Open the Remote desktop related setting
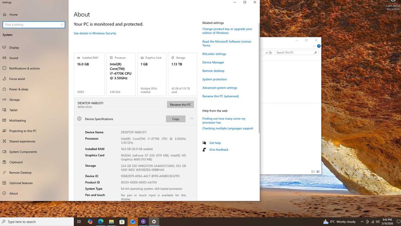The image size is (401, 226). pos(213,71)
